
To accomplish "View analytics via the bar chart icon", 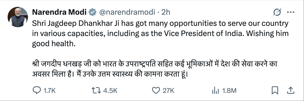I will pyautogui.click(x=215, y=91).
